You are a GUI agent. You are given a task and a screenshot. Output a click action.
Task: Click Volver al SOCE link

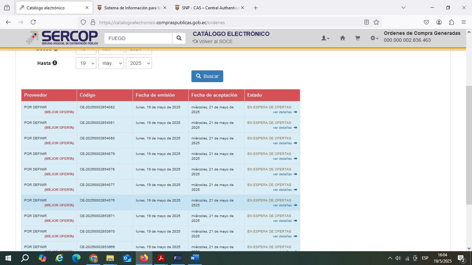[213, 41]
